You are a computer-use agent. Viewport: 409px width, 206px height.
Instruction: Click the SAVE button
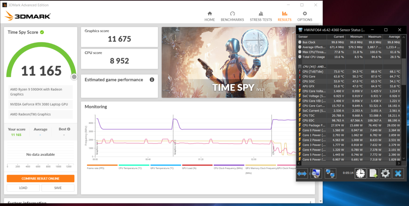coord(58,188)
